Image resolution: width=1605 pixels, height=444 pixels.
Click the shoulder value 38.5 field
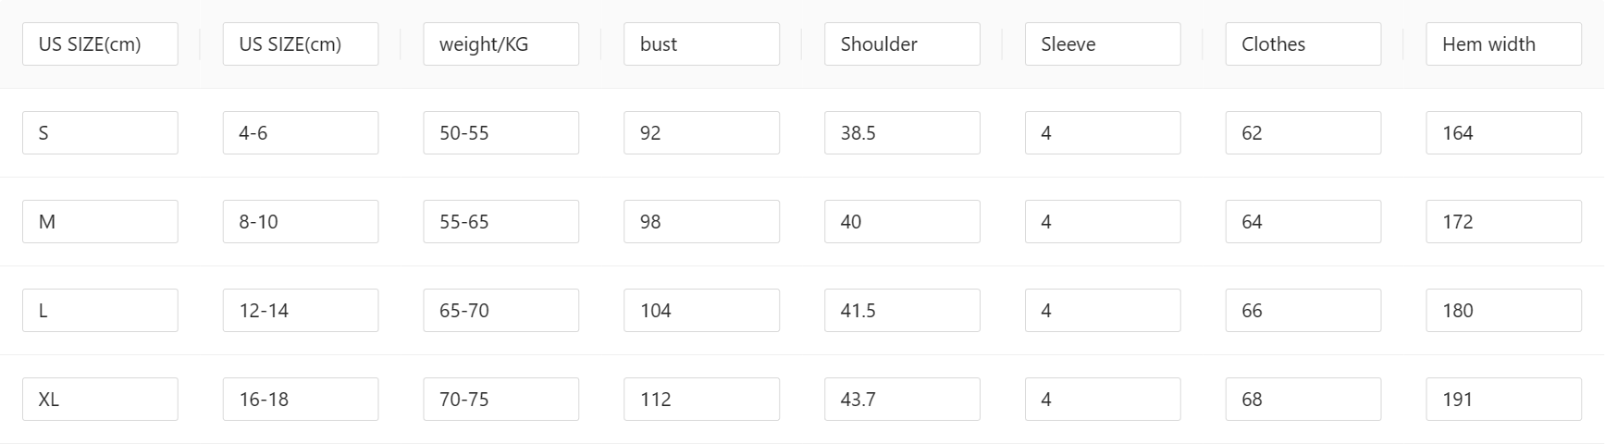[x=902, y=133]
